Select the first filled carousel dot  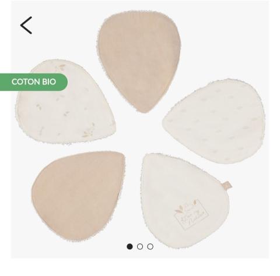[129, 246]
